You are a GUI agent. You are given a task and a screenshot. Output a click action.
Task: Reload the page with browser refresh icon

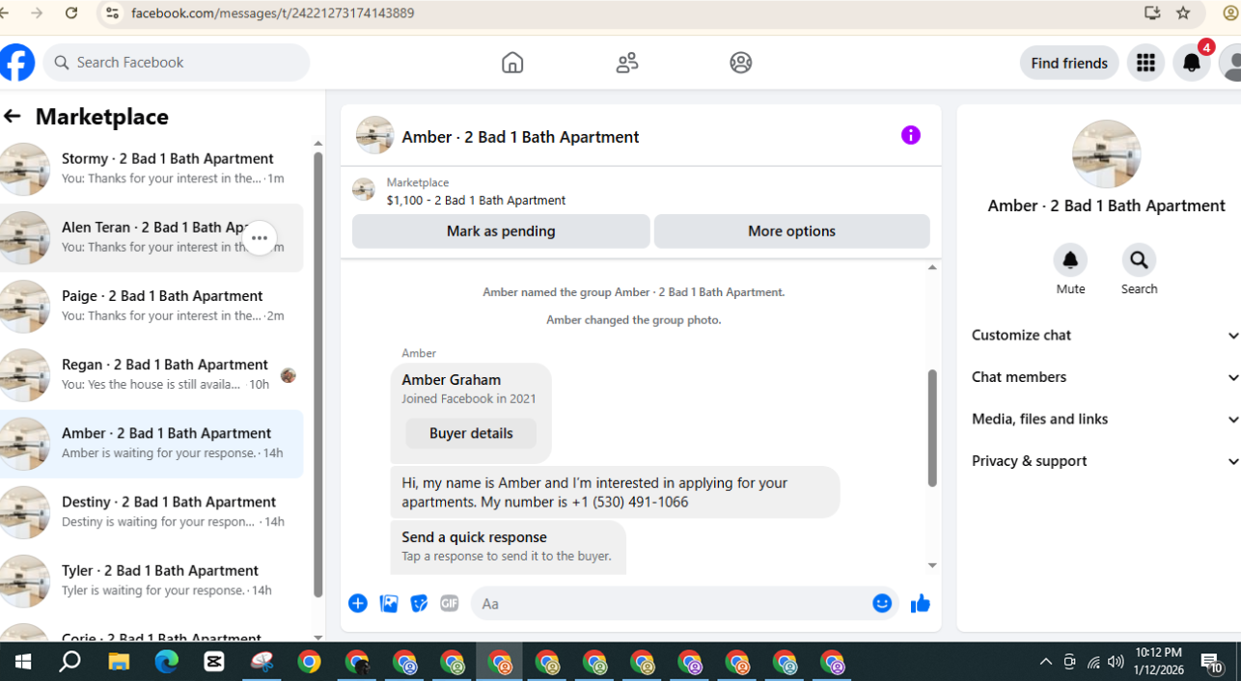click(71, 13)
